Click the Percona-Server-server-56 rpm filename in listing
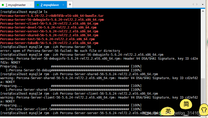The image size is (208, 118). 49,31
